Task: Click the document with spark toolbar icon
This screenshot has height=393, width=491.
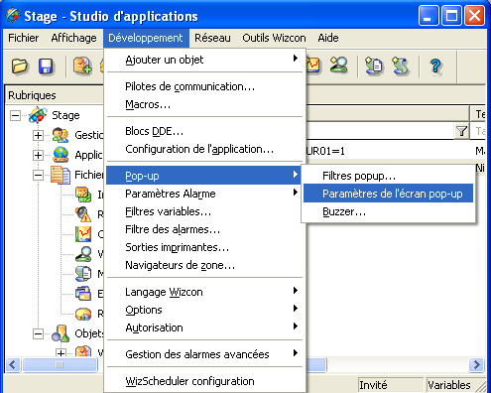Action: tap(374, 65)
